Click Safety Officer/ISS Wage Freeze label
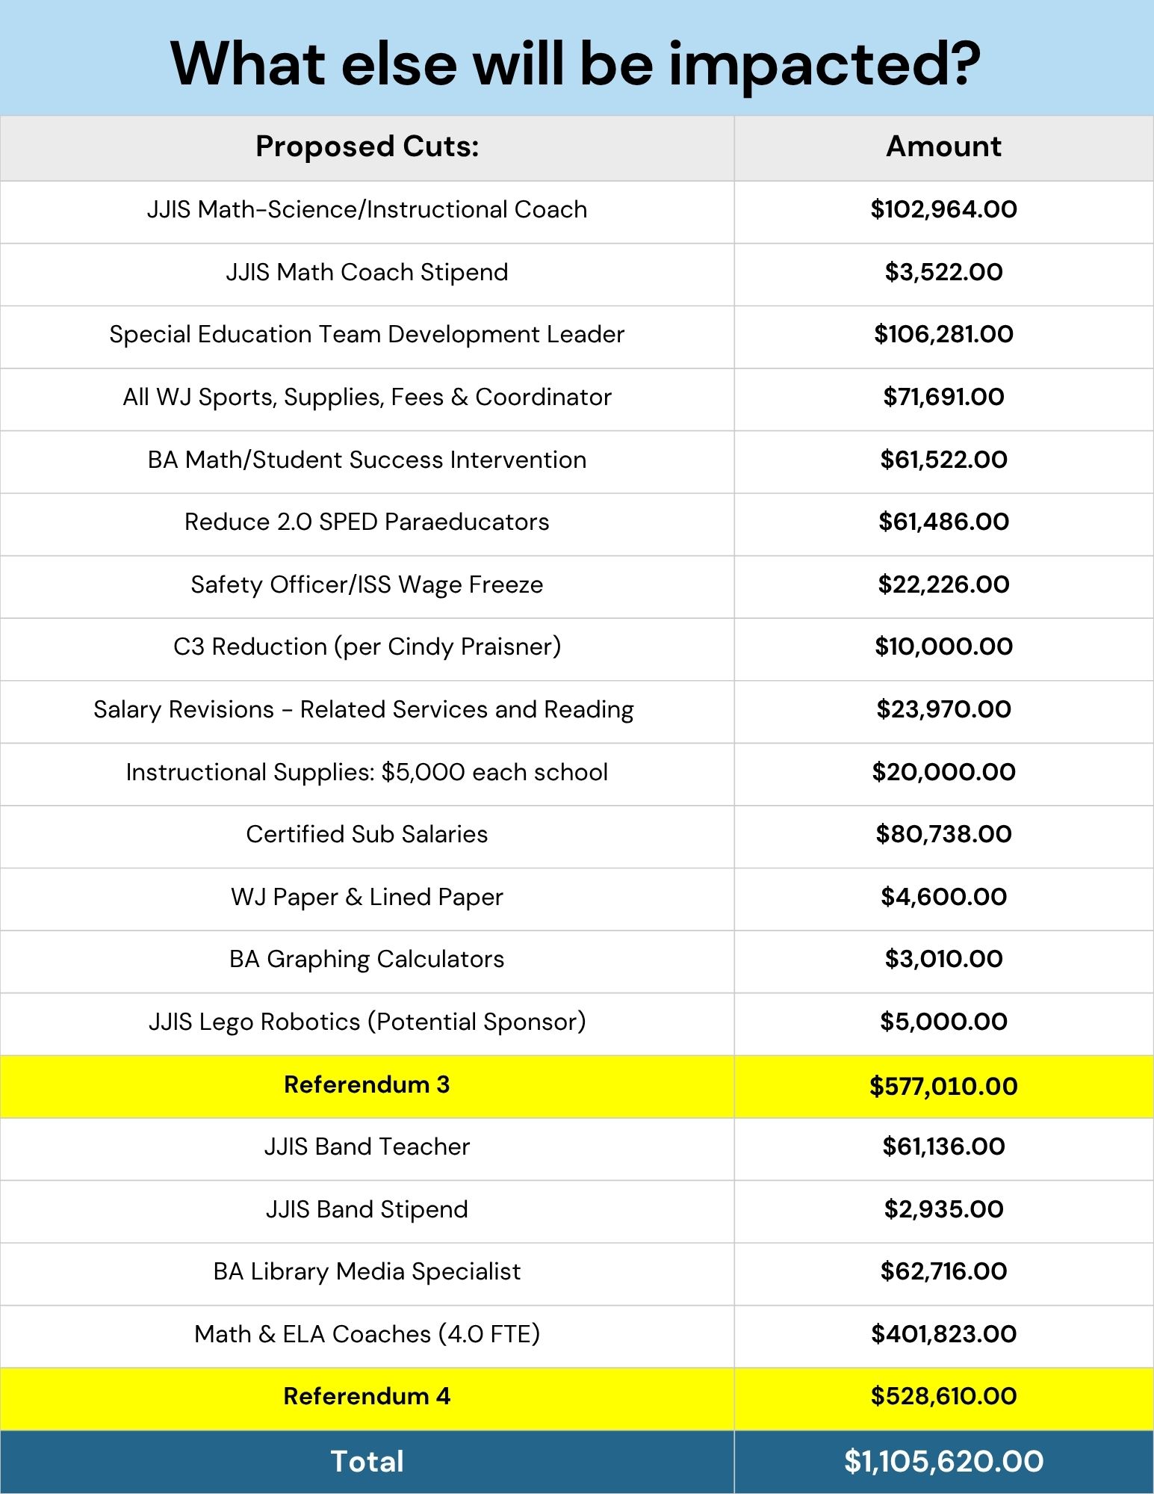Screen dimensions: 1154x1494 (x=367, y=585)
